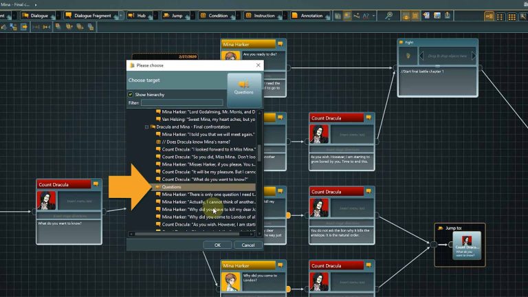528x297 pixels.
Task: Click 'As you wish' Count Dracula node text
Action: click(340, 159)
